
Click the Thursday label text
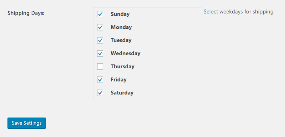tap(122, 67)
